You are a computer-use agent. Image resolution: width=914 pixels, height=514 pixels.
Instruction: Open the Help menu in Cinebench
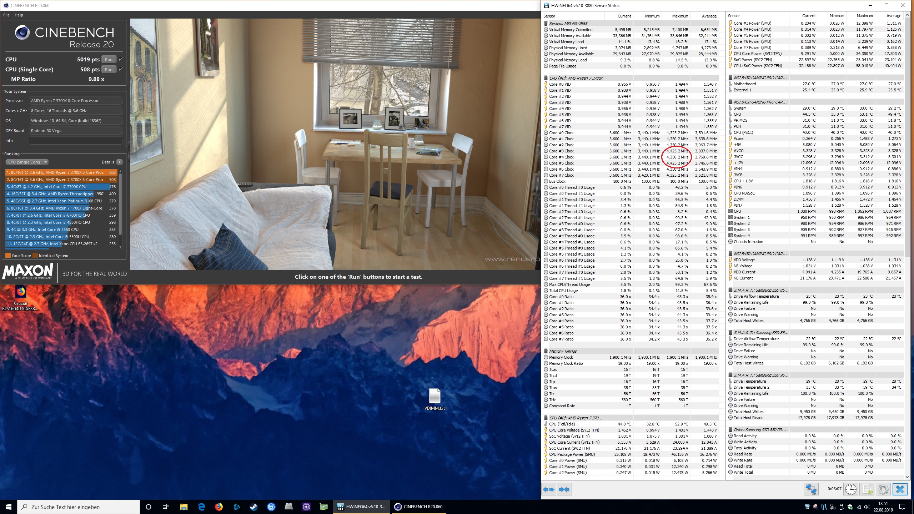19,15
